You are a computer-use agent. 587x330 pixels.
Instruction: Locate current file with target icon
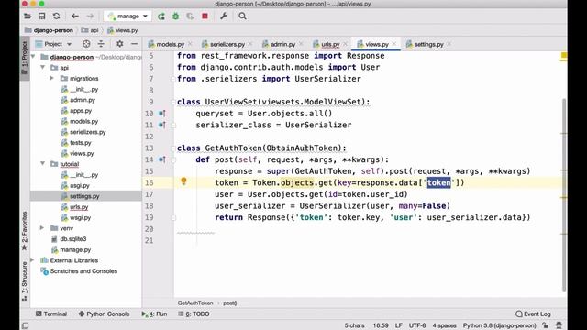(x=86, y=44)
